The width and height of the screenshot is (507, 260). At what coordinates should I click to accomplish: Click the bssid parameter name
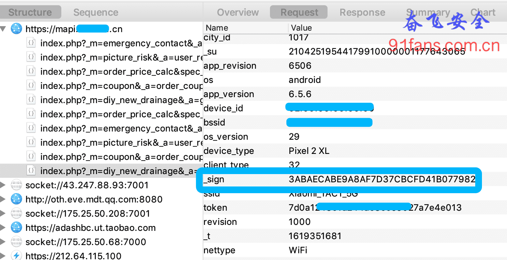point(214,123)
